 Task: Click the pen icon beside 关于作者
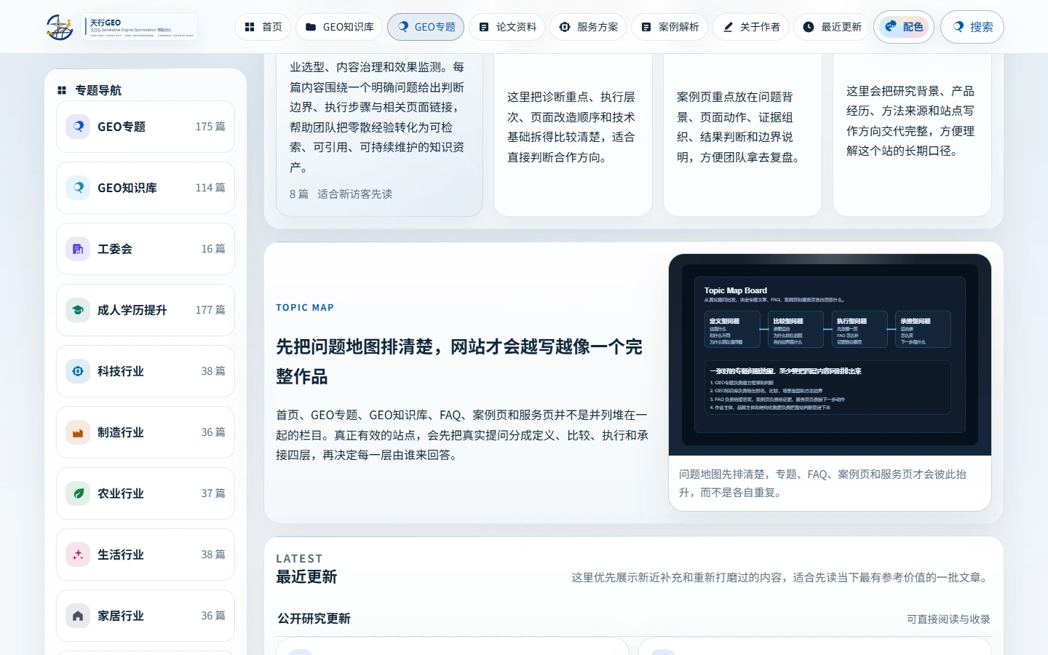728,27
